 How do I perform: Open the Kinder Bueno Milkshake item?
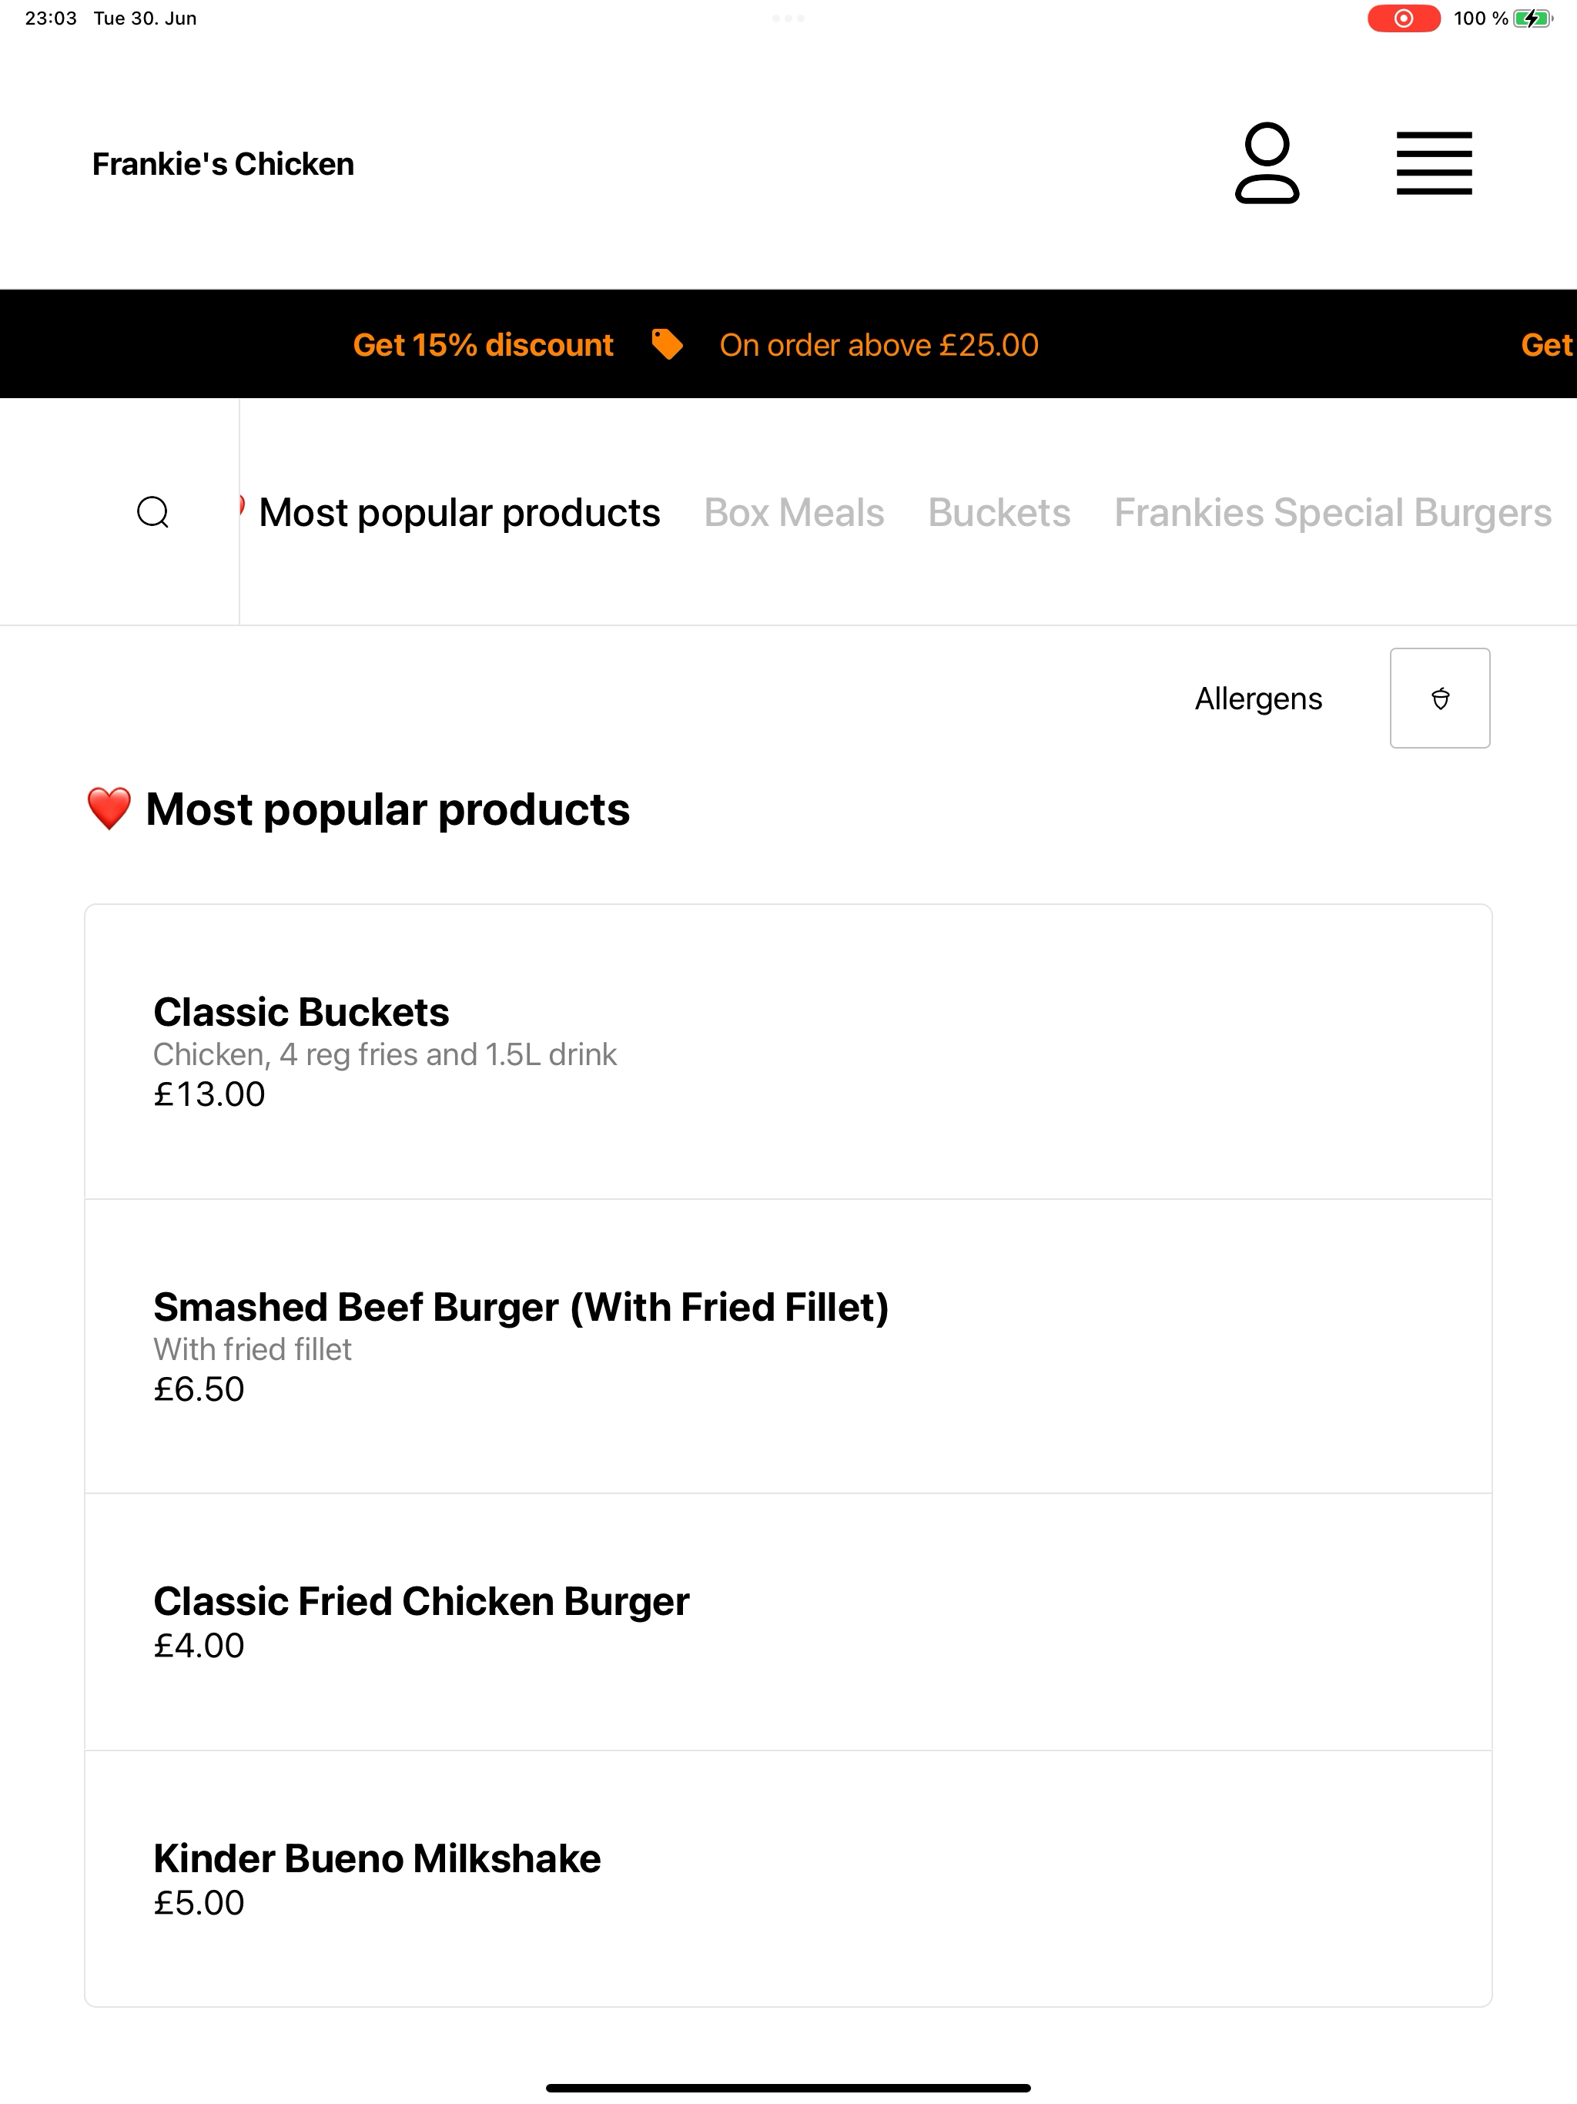tap(788, 1878)
